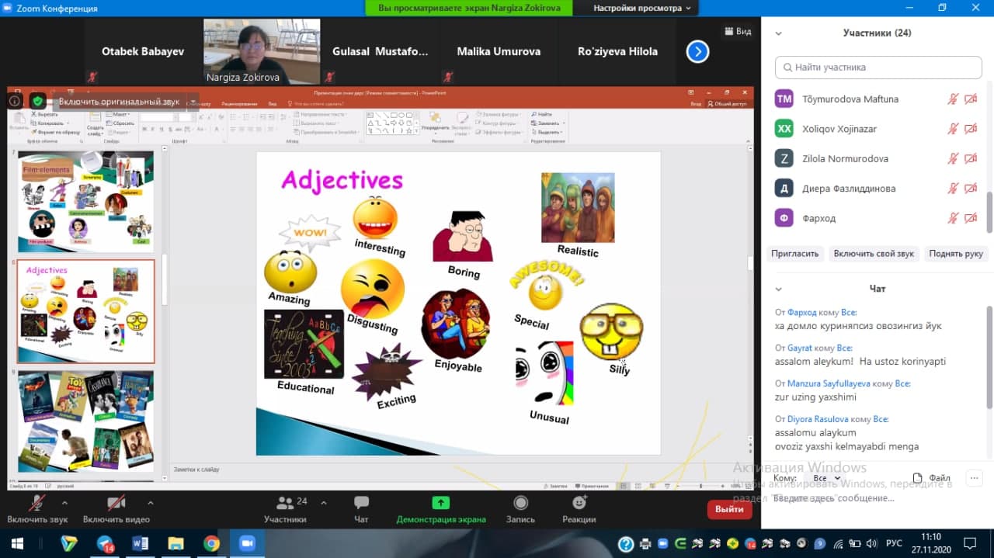Click the three-dots more button in chat
The width and height of the screenshot is (994, 558).
click(973, 478)
